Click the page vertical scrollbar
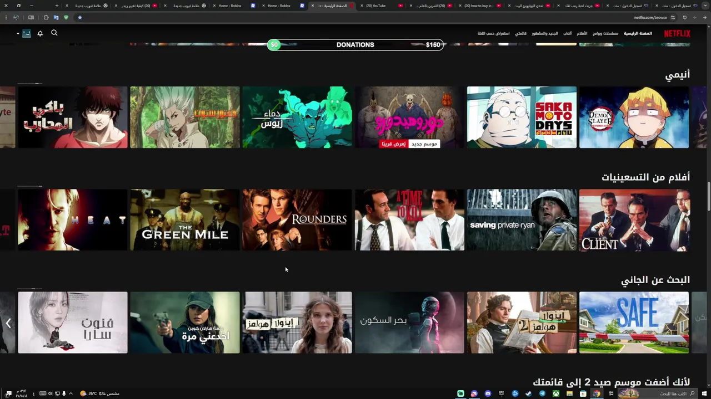The image size is (711, 399). [708, 197]
